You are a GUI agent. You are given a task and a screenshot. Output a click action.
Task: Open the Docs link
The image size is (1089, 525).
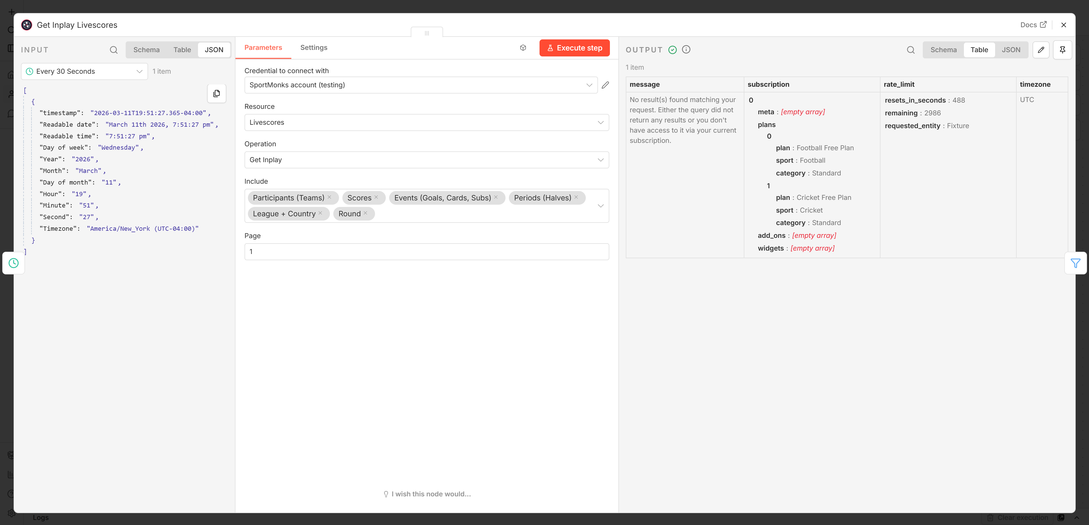[x=1033, y=25]
